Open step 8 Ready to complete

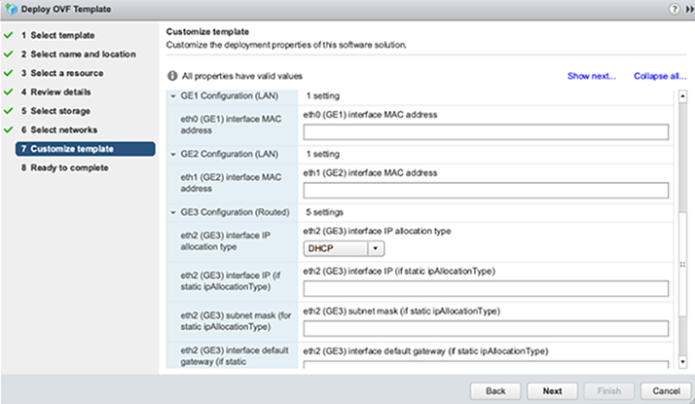click(x=69, y=167)
